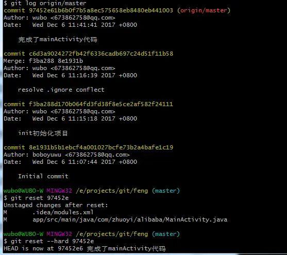Click the 'git log origin/master' command line

pos(45,3)
